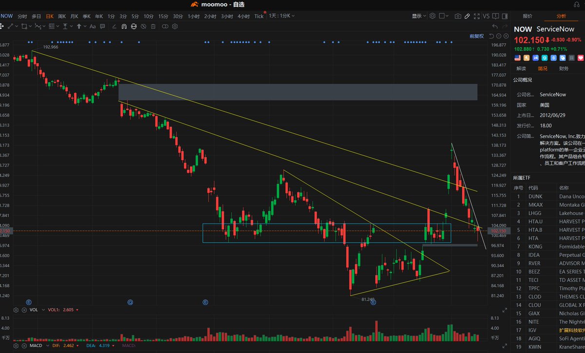The image size is (585, 353).
Task: Reset the chart zoom level
Action: pos(491,36)
